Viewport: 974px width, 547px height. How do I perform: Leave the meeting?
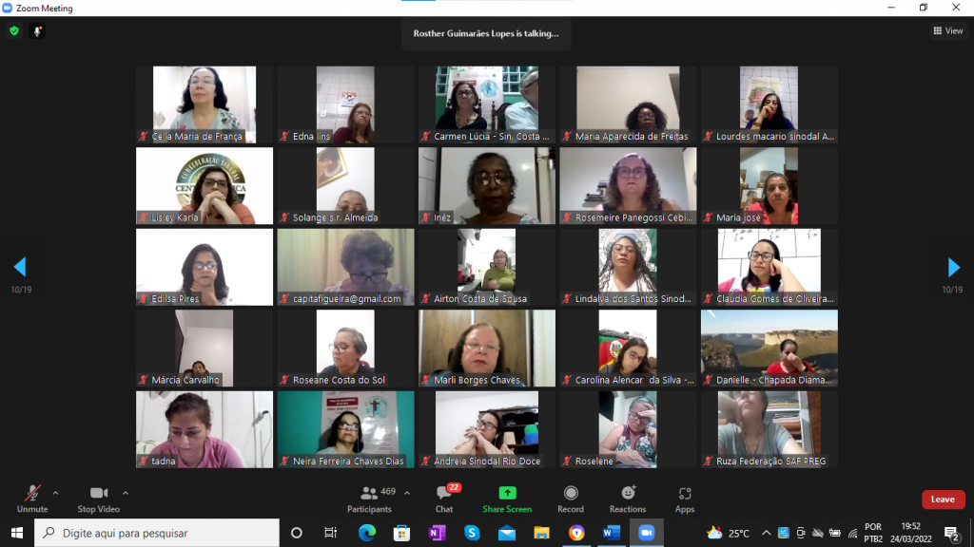(942, 500)
